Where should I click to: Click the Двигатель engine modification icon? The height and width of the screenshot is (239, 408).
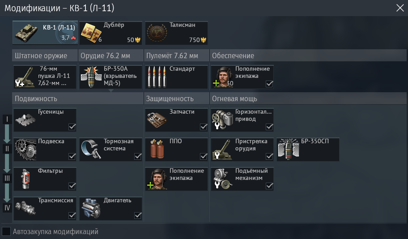[x=91, y=209]
